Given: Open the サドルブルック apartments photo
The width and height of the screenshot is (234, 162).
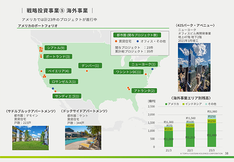Looking at the screenshot, I should pos(31,138).
